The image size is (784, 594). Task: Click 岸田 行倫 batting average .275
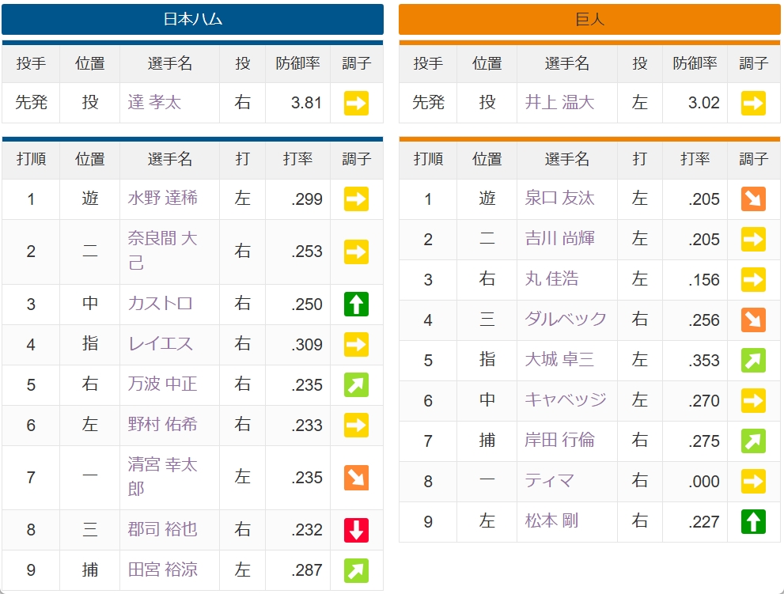click(704, 441)
